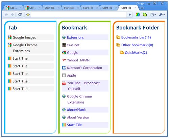Select Google Chrome Extensions in the Tab list
This screenshot has width=169, height=138.
click(x=31, y=48)
